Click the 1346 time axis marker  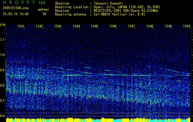(113, 26)
